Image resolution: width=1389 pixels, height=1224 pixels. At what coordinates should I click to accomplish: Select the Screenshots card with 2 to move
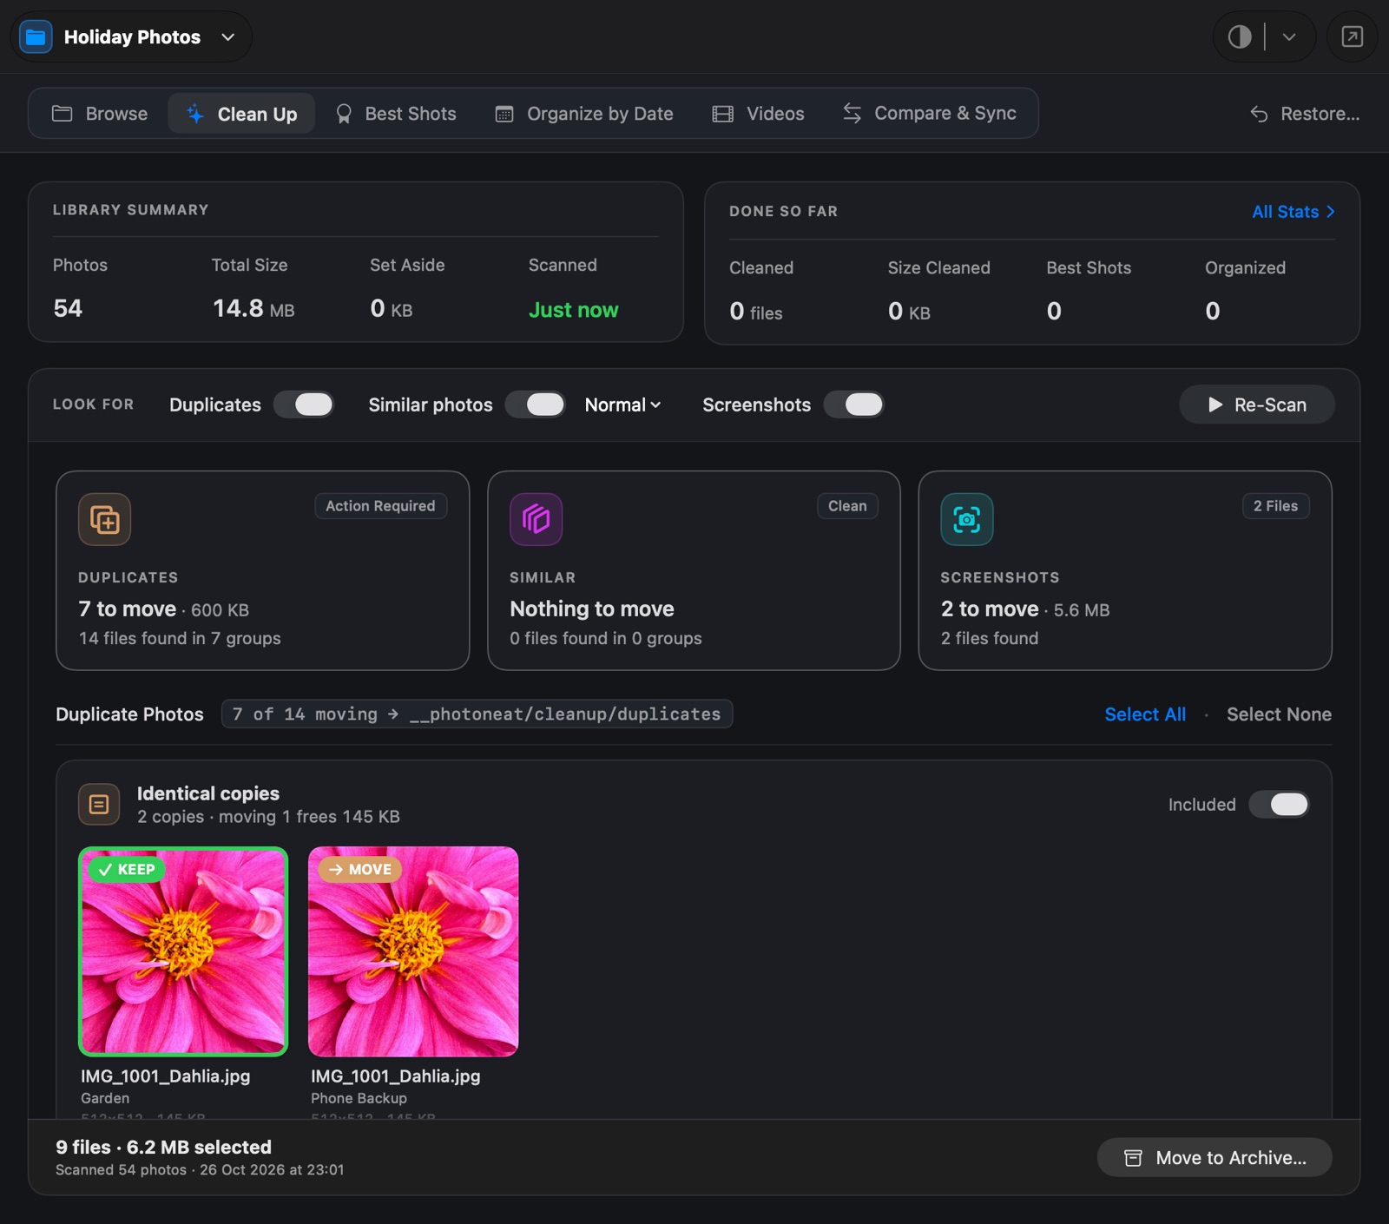click(1125, 570)
